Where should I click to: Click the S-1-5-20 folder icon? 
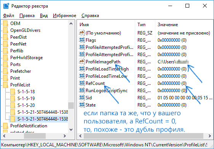(x=13, y=105)
